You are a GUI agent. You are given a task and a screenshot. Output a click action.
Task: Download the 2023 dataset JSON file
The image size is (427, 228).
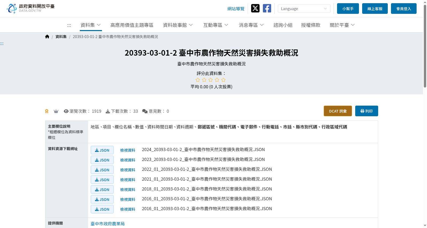[102, 160]
